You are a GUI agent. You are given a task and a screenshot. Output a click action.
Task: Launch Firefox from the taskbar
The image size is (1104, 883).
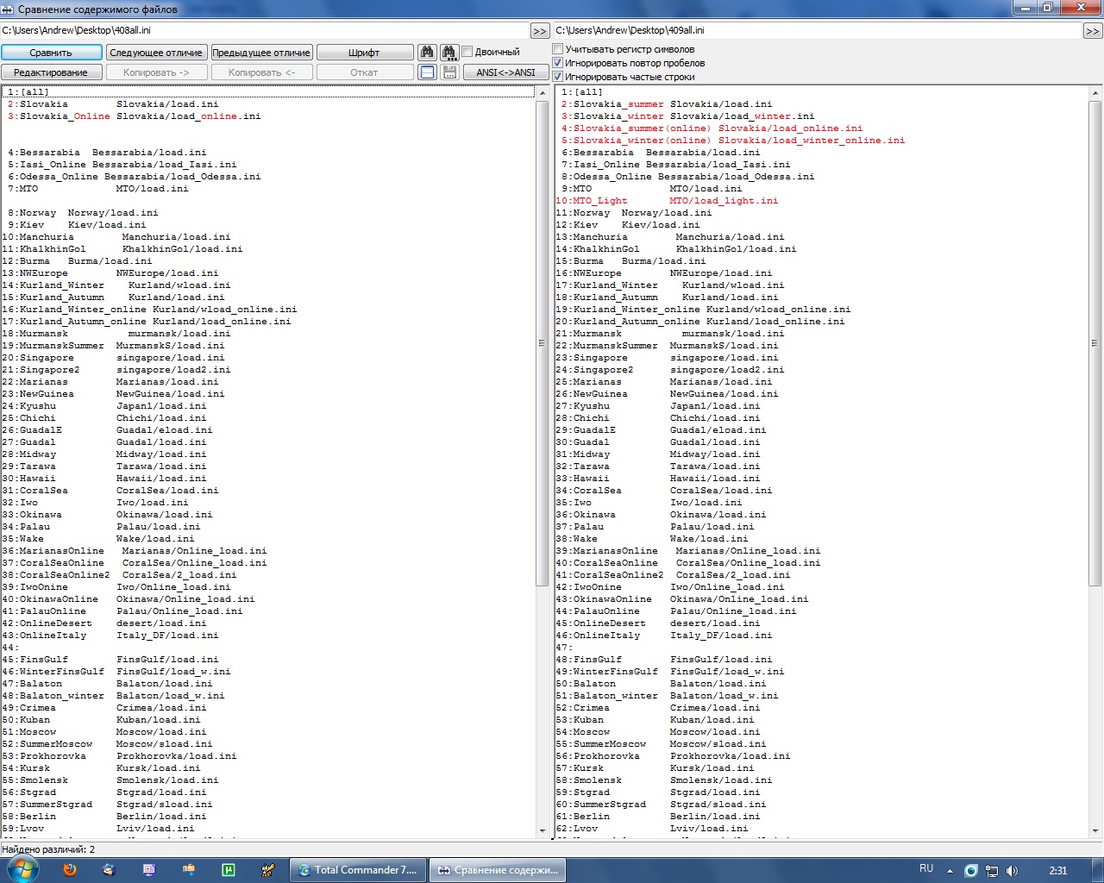tap(70, 869)
